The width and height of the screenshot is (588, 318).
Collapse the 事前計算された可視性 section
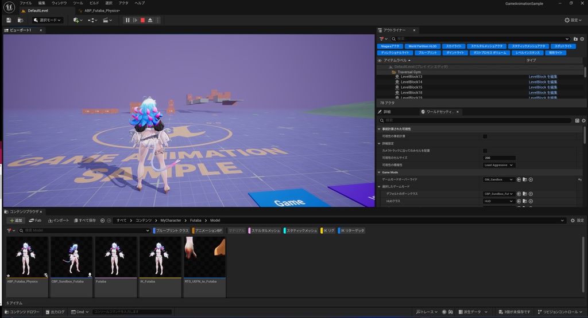(x=379, y=129)
